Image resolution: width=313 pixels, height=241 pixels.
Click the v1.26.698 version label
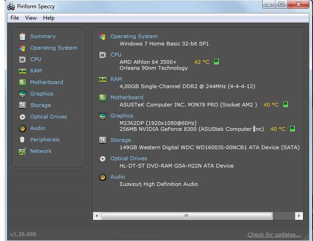(x=23, y=234)
